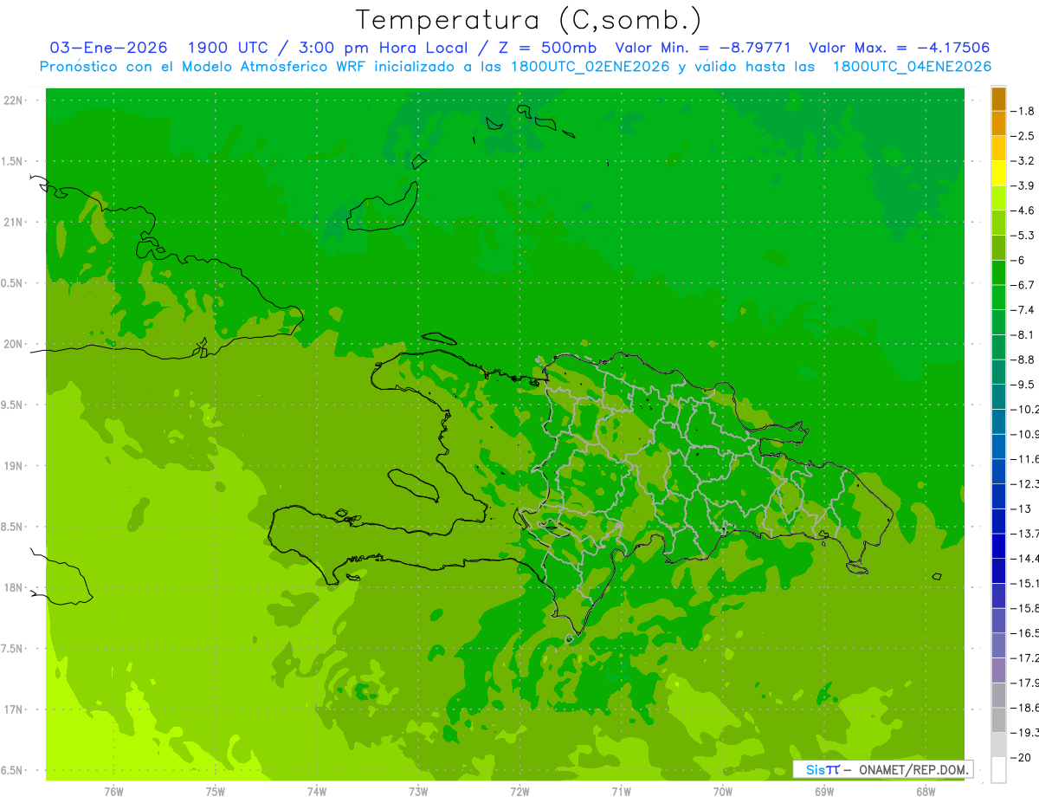Pick the teal swatch between -9.5 and -10.2
This screenshot has height=803, width=1039.
pyautogui.click(x=998, y=397)
